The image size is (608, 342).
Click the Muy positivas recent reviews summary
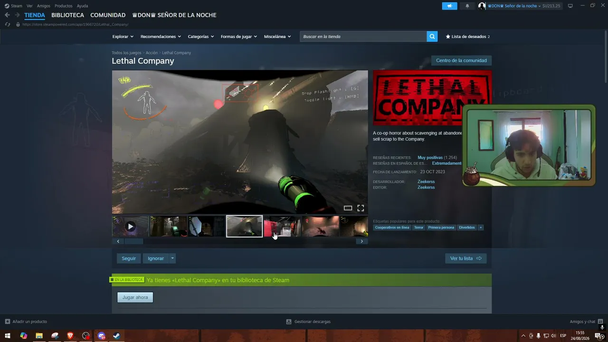[x=430, y=157]
